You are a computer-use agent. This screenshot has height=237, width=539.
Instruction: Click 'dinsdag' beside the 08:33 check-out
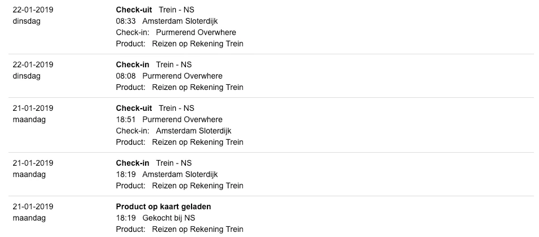27,21
